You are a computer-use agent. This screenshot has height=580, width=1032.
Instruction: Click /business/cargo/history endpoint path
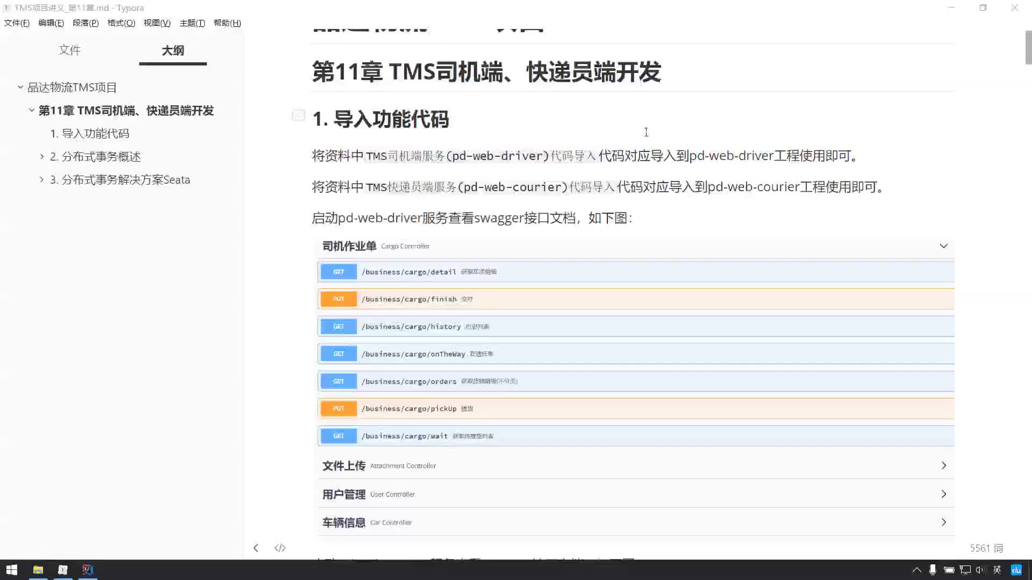[411, 327]
